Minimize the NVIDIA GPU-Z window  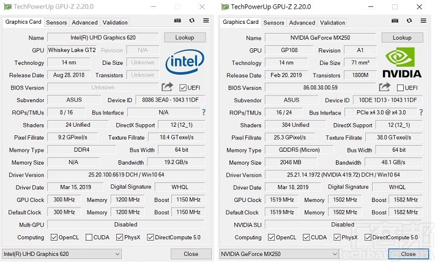click(x=371, y=7)
